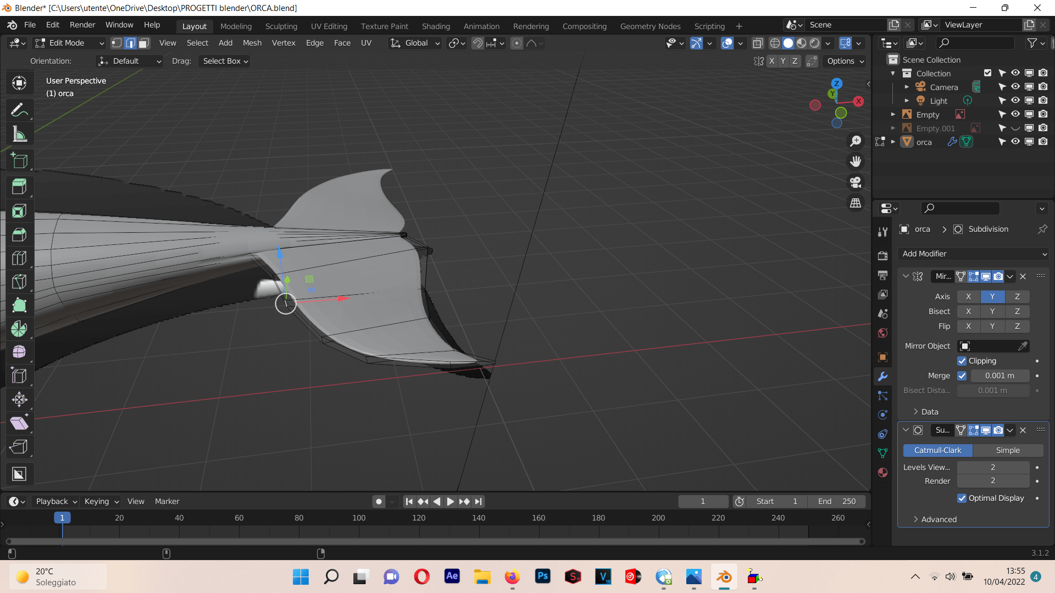Click the viewport zoom magnifier icon

(x=856, y=141)
